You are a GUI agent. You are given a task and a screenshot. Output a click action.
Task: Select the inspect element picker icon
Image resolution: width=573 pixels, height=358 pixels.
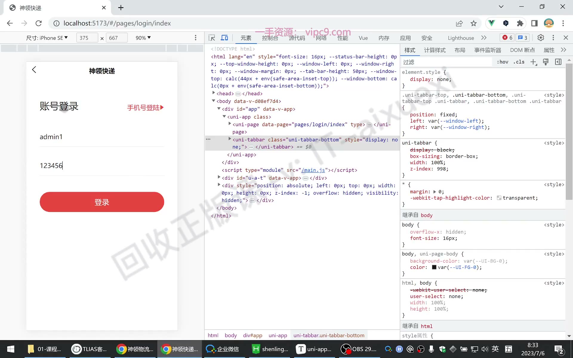[212, 38]
